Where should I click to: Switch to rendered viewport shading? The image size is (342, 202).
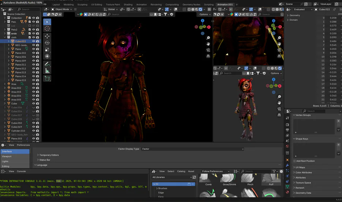coord(200,9)
